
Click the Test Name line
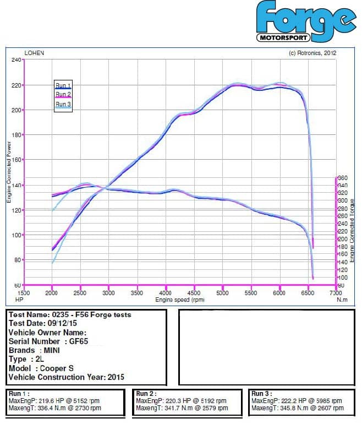pos(70,315)
